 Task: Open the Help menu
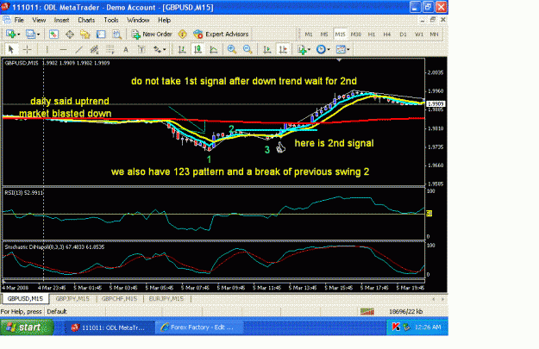click(165, 20)
